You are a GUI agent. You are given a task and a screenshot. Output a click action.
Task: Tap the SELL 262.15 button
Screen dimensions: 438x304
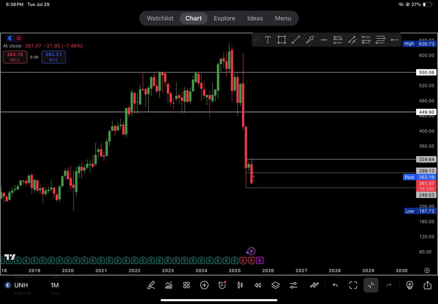15,57
